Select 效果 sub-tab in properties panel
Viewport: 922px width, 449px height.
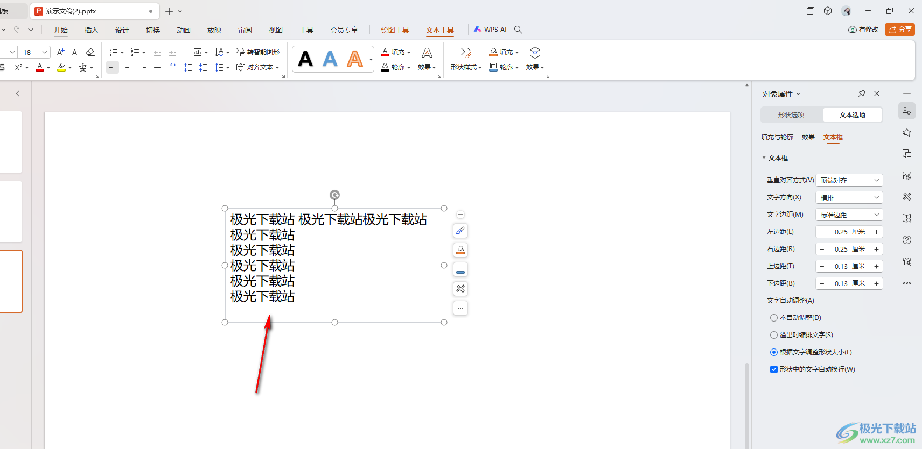[x=808, y=137]
